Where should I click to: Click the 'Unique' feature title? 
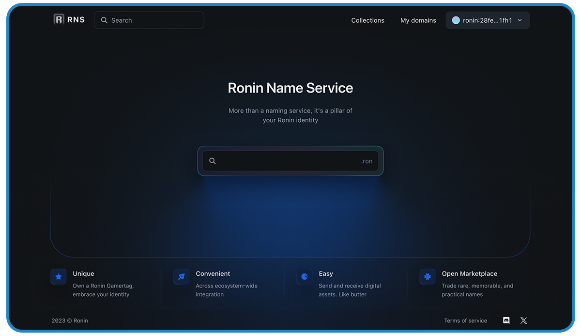point(83,273)
